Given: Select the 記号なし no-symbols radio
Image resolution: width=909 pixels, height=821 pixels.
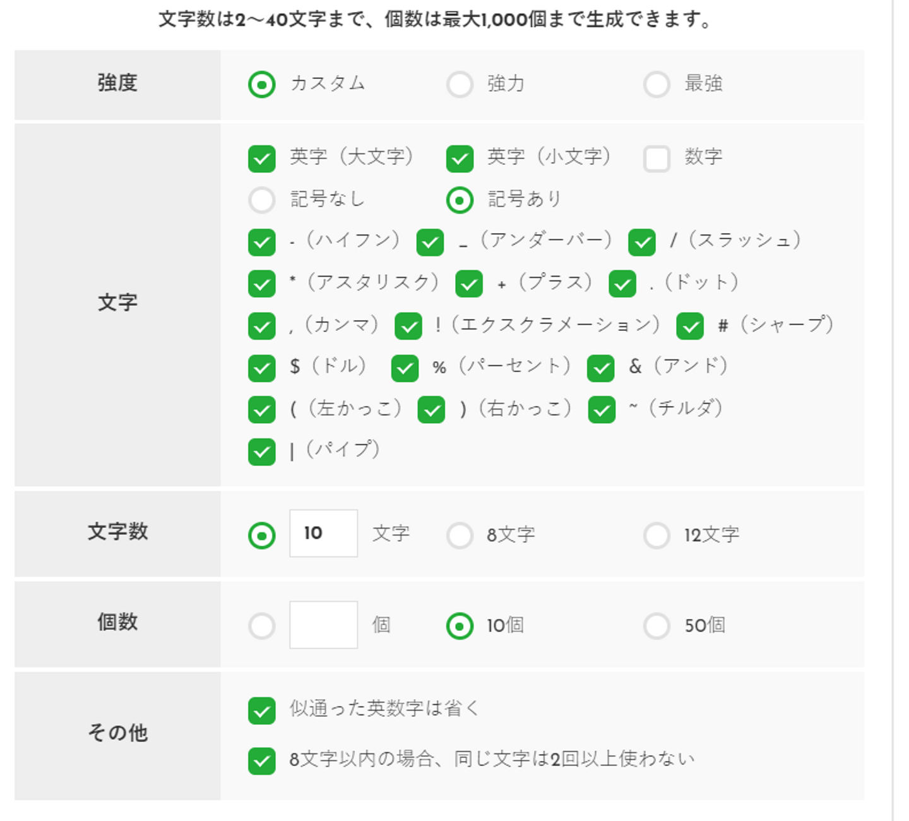Looking at the screenshot, I should pyautogui.click(x=262, y=200).
